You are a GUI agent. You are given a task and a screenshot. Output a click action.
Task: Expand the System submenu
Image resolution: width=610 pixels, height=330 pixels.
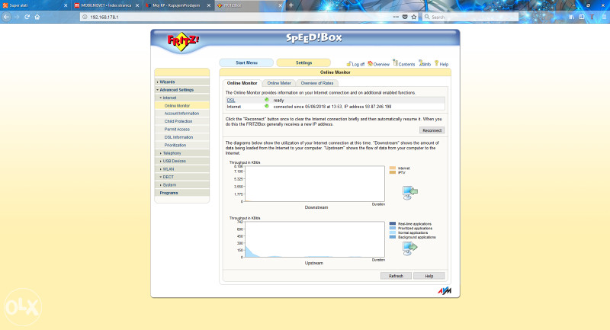182,185
